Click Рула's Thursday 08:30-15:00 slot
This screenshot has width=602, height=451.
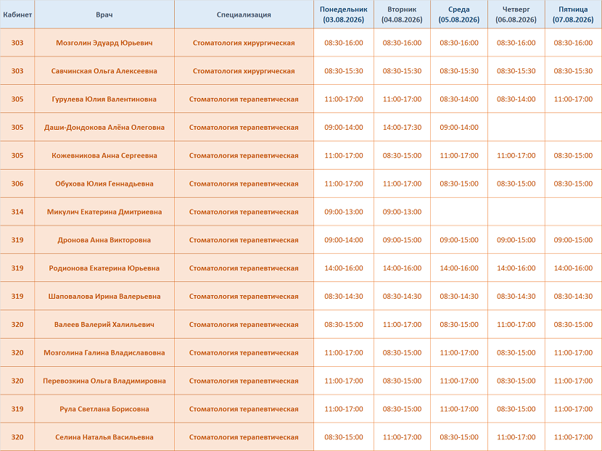pos(516,409)
